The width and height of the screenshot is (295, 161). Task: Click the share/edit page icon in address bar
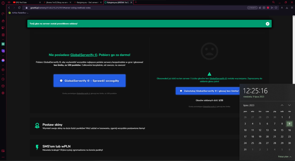[x=260, y=8]
